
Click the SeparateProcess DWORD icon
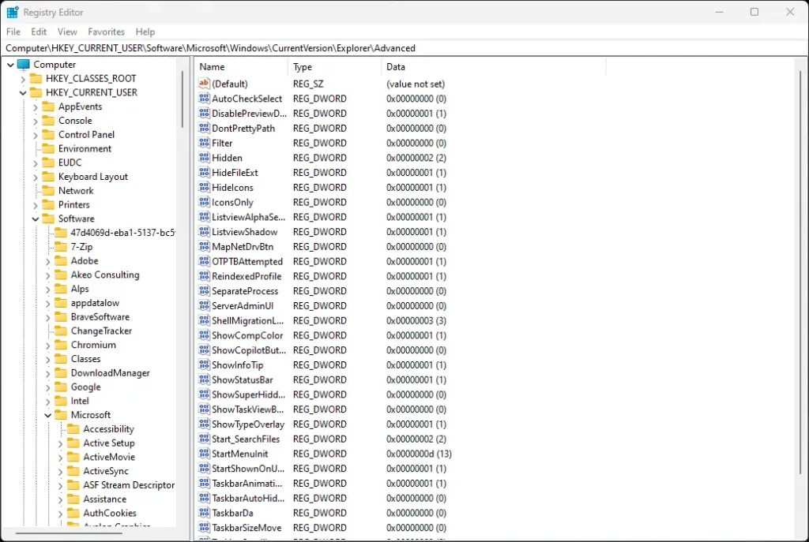[x=205, y=291]
